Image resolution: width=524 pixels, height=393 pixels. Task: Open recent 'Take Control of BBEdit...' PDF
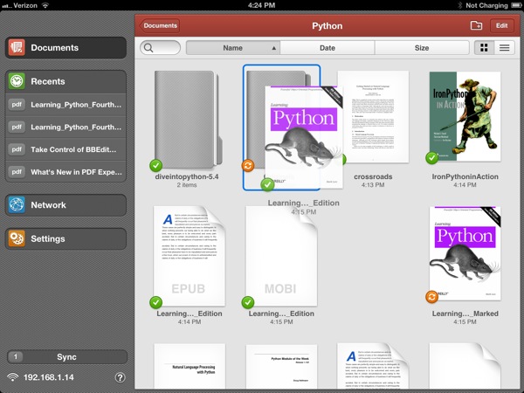click(65, 149)
